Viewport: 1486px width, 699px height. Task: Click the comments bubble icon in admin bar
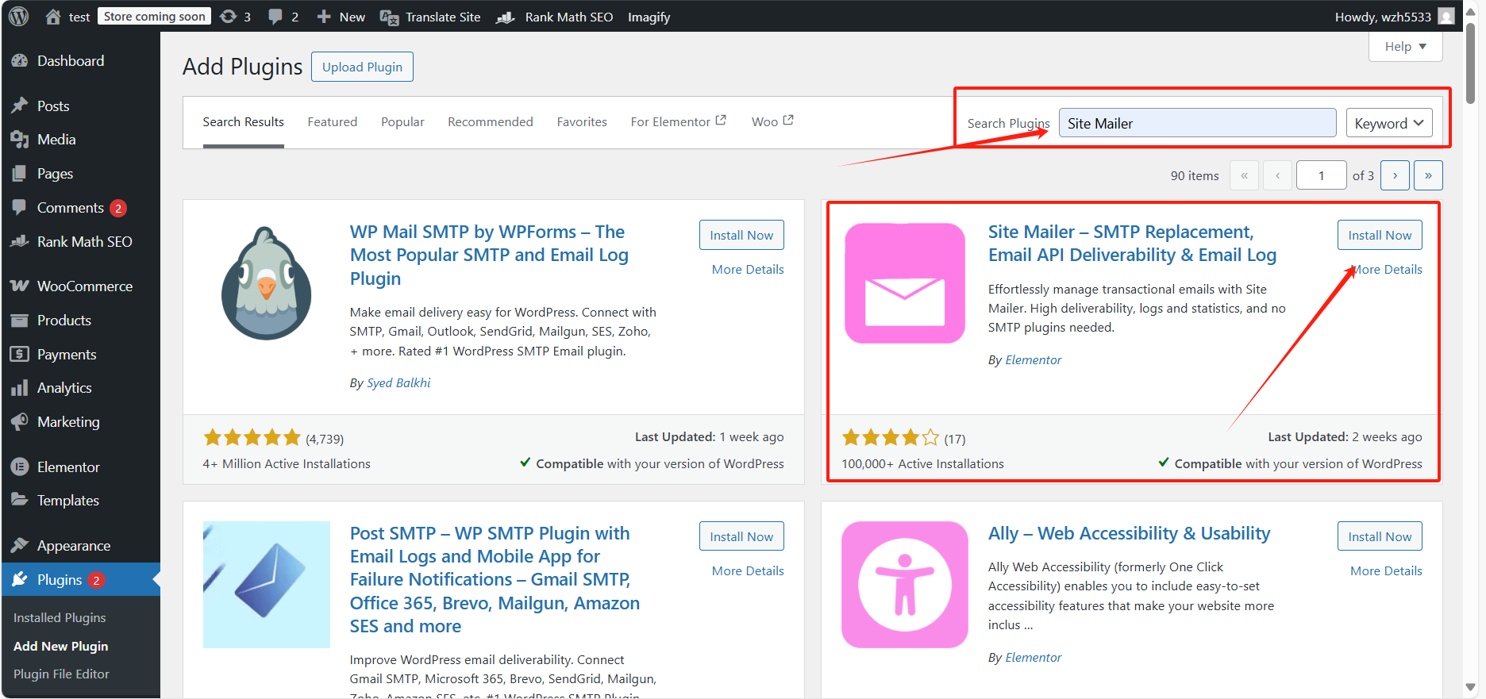pyautogui.click(x=275, y=17)
